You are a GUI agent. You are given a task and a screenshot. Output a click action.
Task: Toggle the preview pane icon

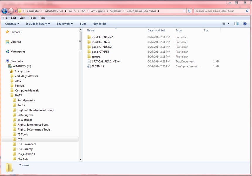click(236, 24)
